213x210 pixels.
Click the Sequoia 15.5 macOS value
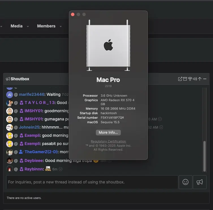[x=110, y=122]
